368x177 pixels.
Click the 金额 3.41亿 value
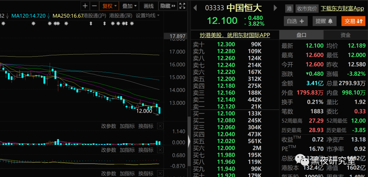(316, 83)
